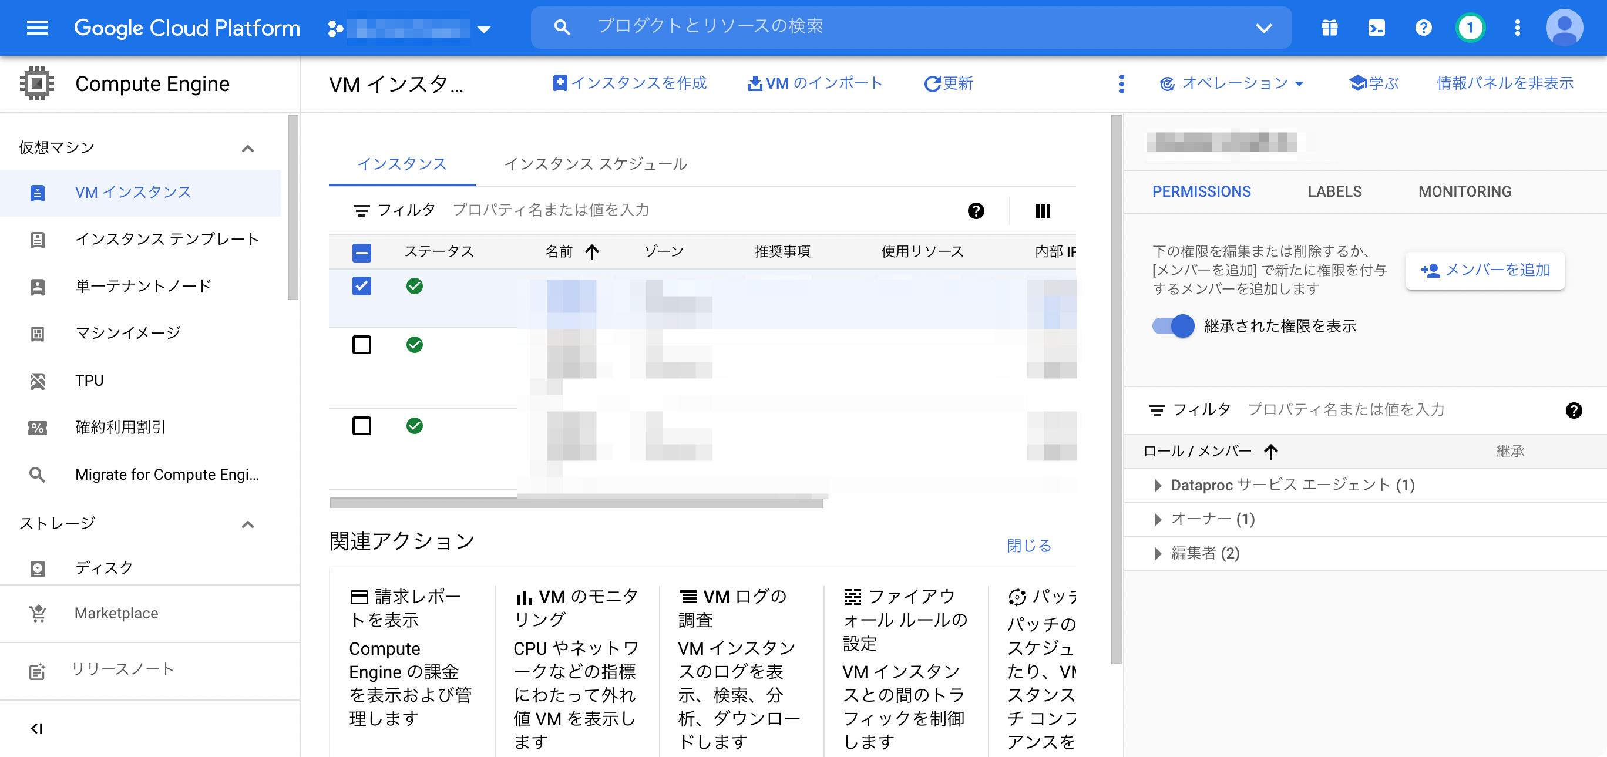Check the second VM instance checkbox

361,345
